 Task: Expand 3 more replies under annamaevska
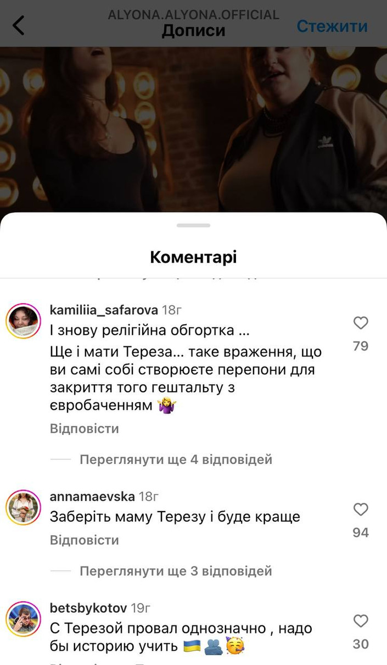click(176, 571)
